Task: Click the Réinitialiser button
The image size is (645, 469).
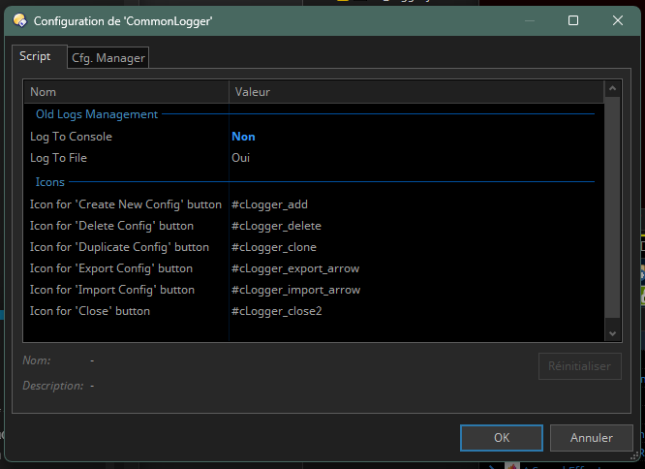Action: click(x=579, y=367)
